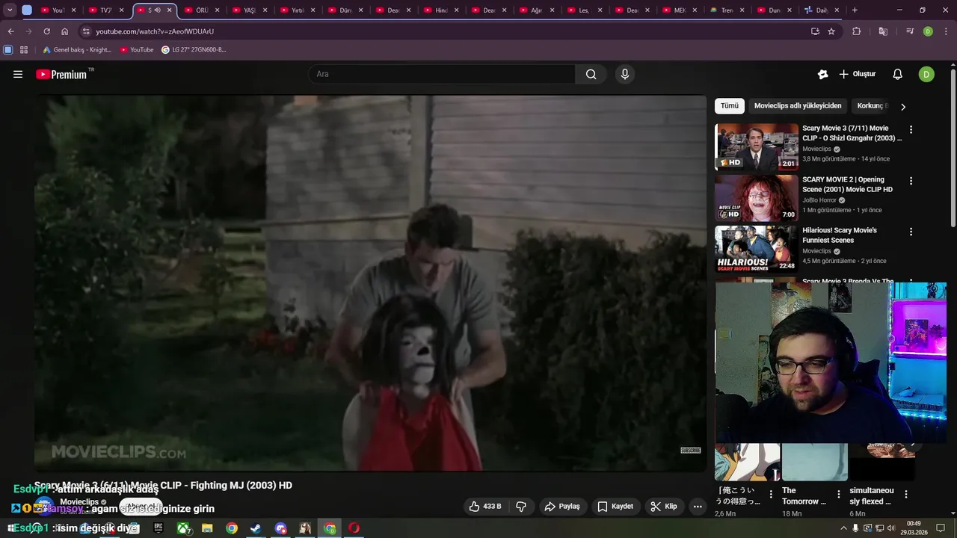Open Steam from the taskbar
Screen dimensions: 957x538
(x=256, y=528)
